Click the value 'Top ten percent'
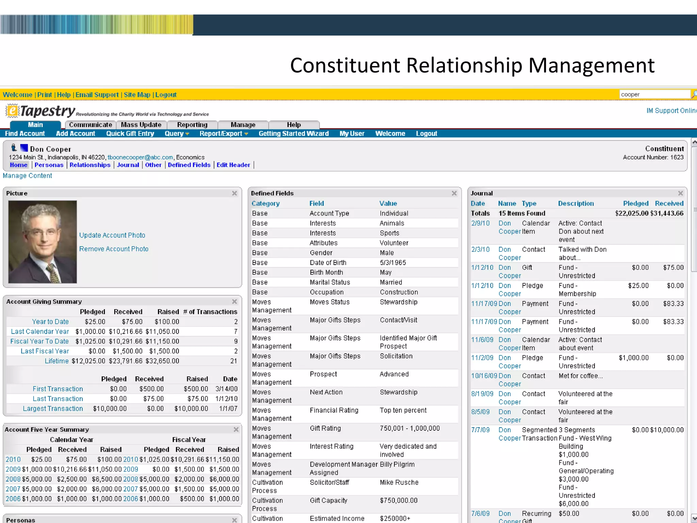The image size is (697, 523). tap(403, 410)
